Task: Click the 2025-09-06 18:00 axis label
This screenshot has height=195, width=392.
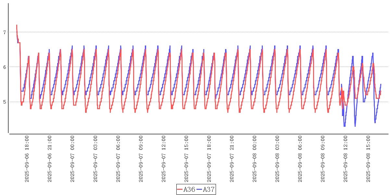Action: (x=27, y=159)
